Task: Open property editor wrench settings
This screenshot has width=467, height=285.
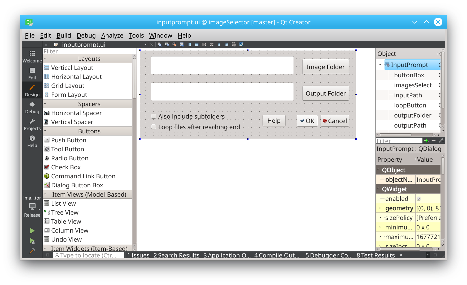Action: point(441,141)
